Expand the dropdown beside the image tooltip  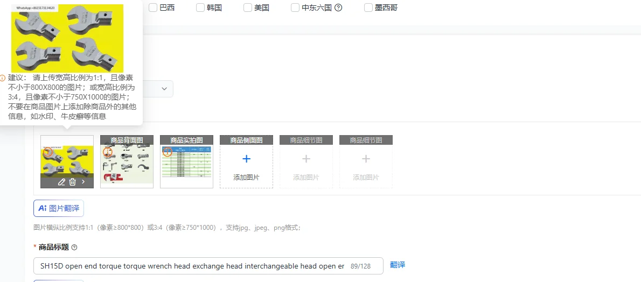coord(164,89)
